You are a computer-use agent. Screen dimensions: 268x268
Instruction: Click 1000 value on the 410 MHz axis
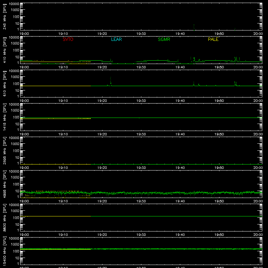pos(15,44)
